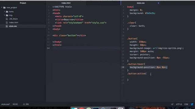Click the .button:hover{ selector
Image resolution: width=195 pixels, height=109 pixels.
tap(136, 64)
